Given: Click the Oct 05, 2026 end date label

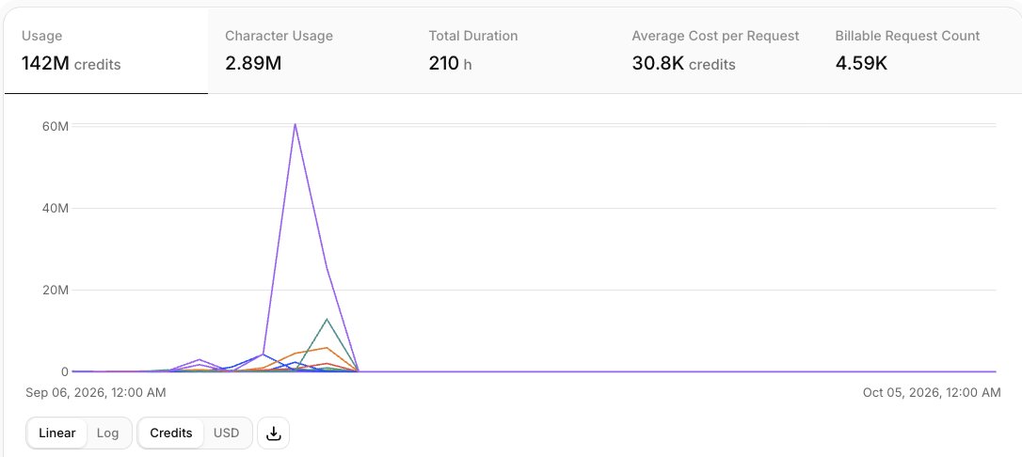Looking at the screenshot, I should click(x=932, y=392).
